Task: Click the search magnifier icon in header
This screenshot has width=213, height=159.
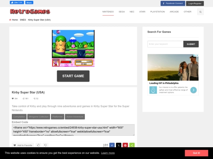Action: pyautogui.click(x=200, y=12)
